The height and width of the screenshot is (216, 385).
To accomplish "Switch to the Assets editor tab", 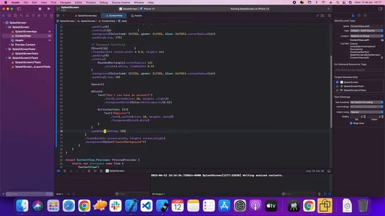I will [137, 16].
